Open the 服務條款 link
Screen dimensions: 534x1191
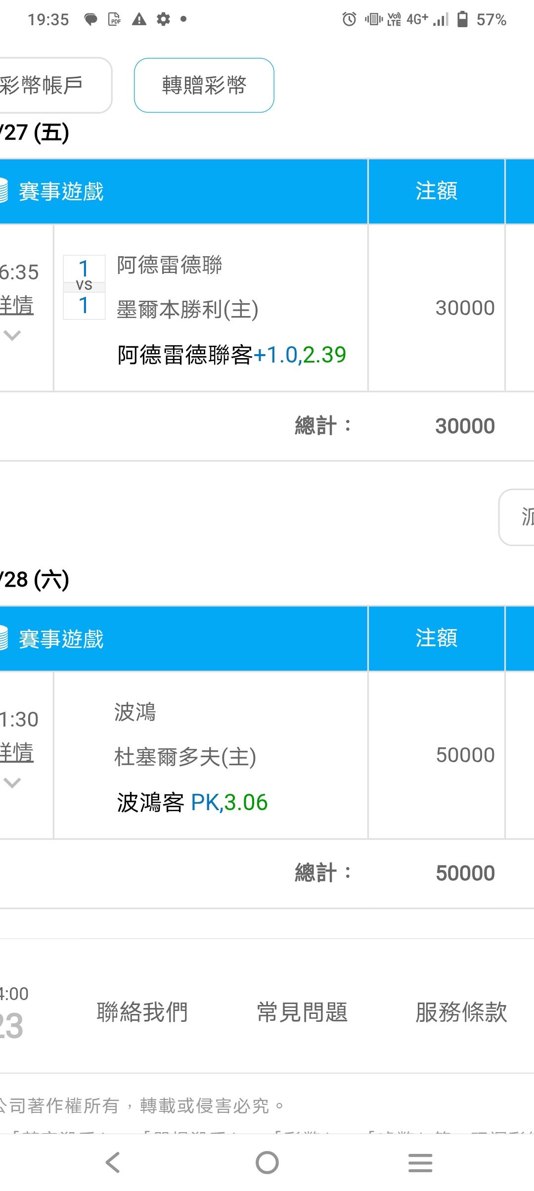(x=461, y=1012)
